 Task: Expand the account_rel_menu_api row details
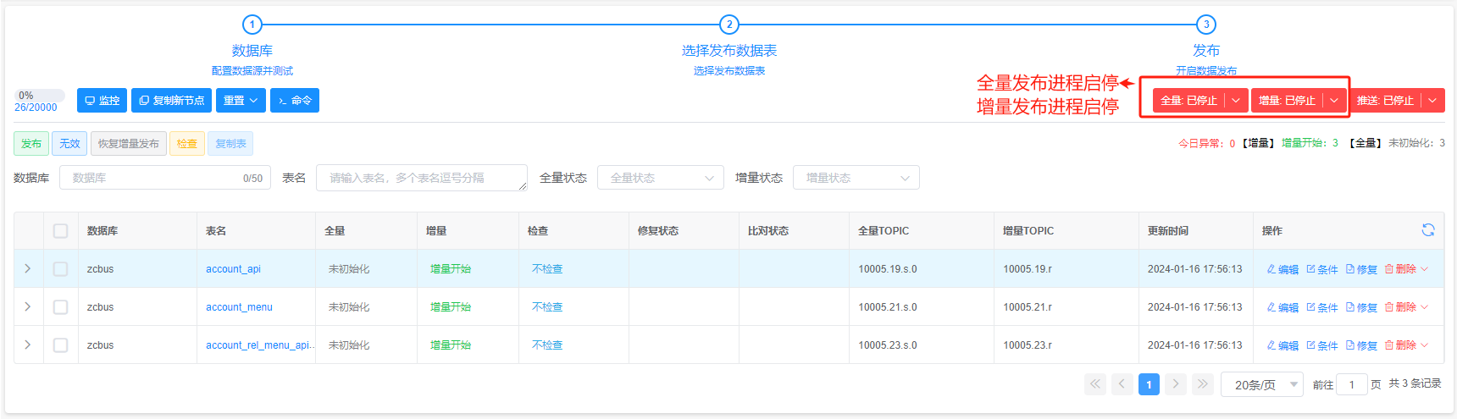tap(28, 345)
